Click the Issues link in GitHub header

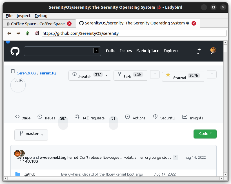coord(126,51)
